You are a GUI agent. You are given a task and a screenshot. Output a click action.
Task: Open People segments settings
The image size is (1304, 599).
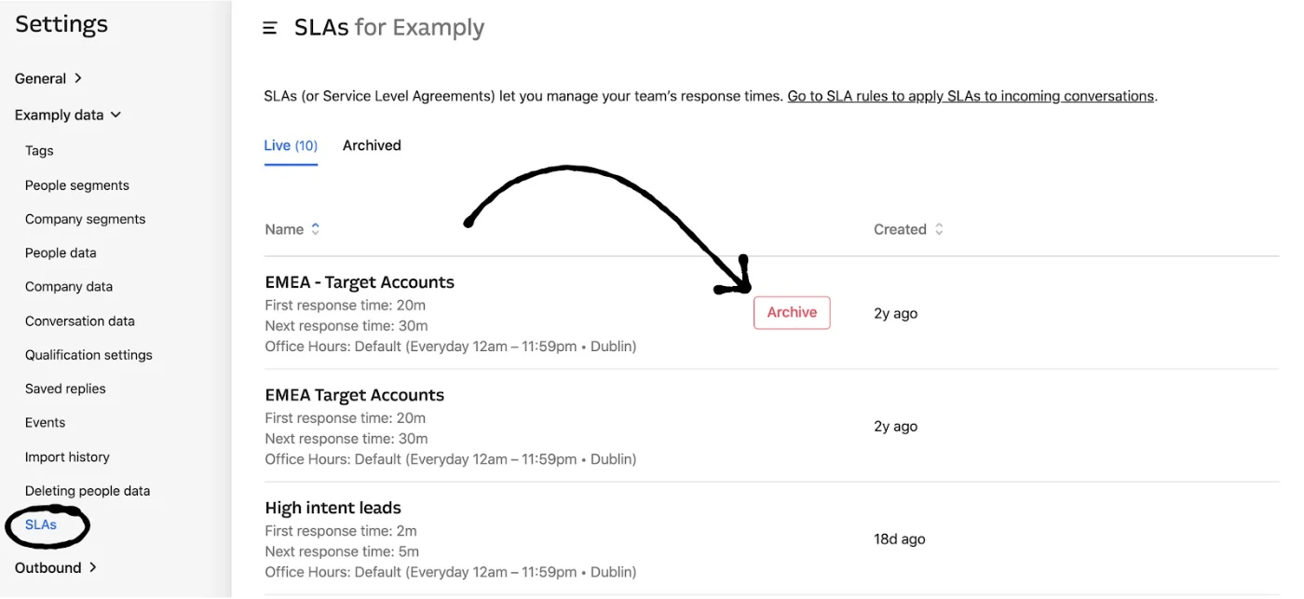pos(77,185)
